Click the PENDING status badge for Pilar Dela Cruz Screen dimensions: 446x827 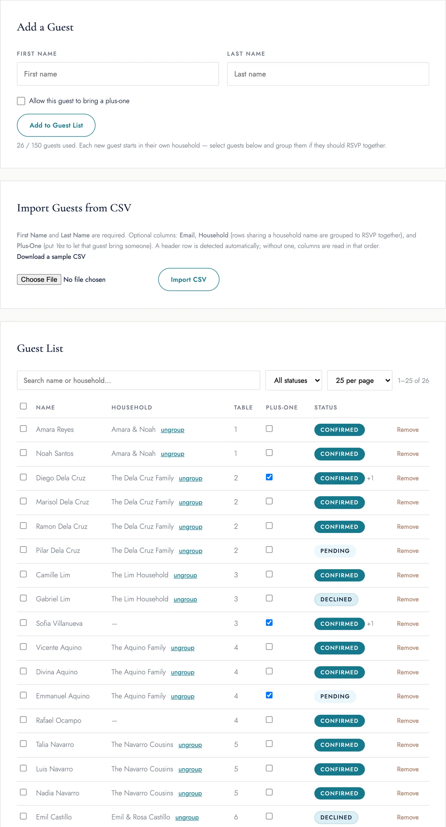click(335, 551)
